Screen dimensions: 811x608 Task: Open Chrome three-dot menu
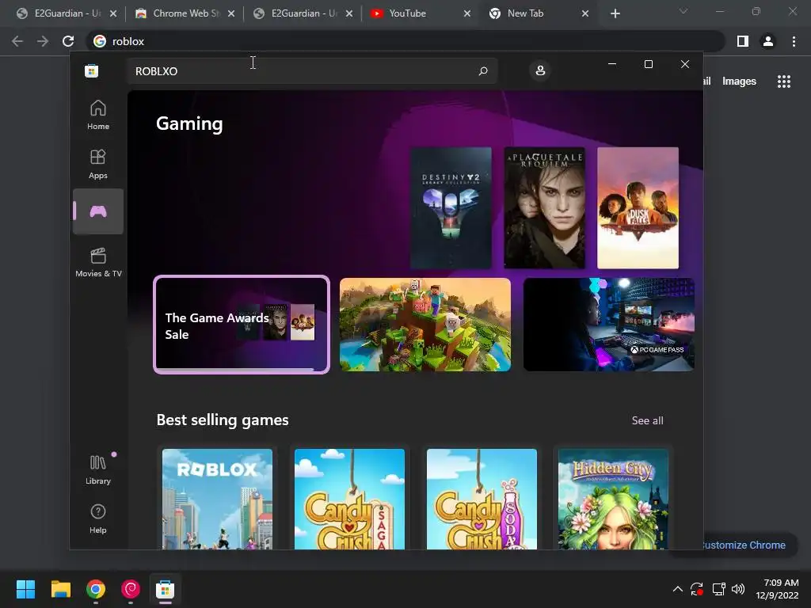click(794, 41)
